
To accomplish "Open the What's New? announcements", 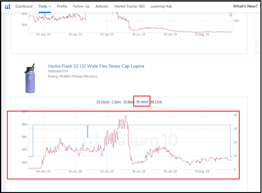I will pos(245,6).
